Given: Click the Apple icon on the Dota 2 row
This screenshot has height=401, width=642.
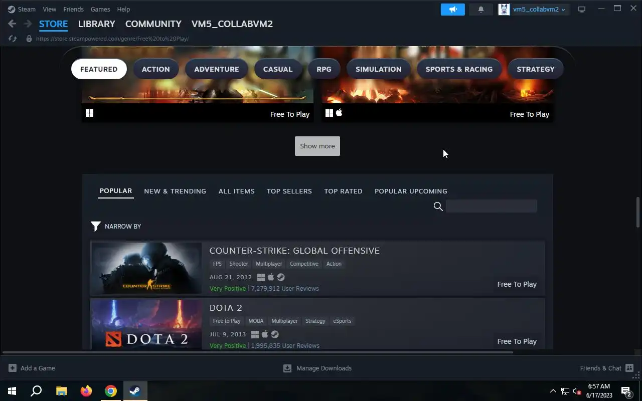Looking at the screenshot, I should pyautogui.click(x=265, y=334).
